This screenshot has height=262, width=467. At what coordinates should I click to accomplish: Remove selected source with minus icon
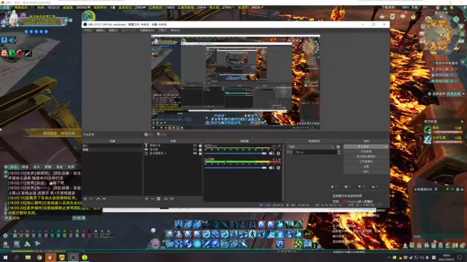[x=152, y=199]
